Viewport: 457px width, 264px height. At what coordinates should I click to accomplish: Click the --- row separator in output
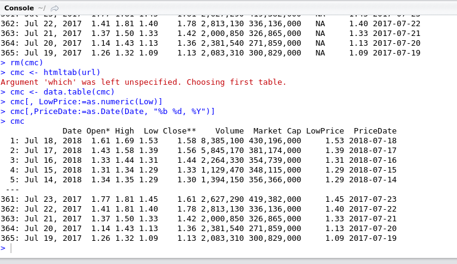point(12,190)
